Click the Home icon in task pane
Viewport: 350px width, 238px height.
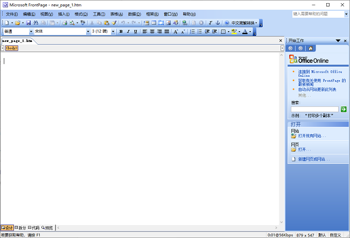[311, 48]
